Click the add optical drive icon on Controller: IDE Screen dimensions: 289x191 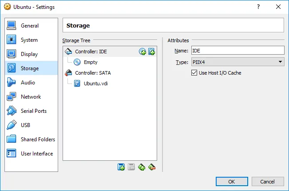point(143,52)
